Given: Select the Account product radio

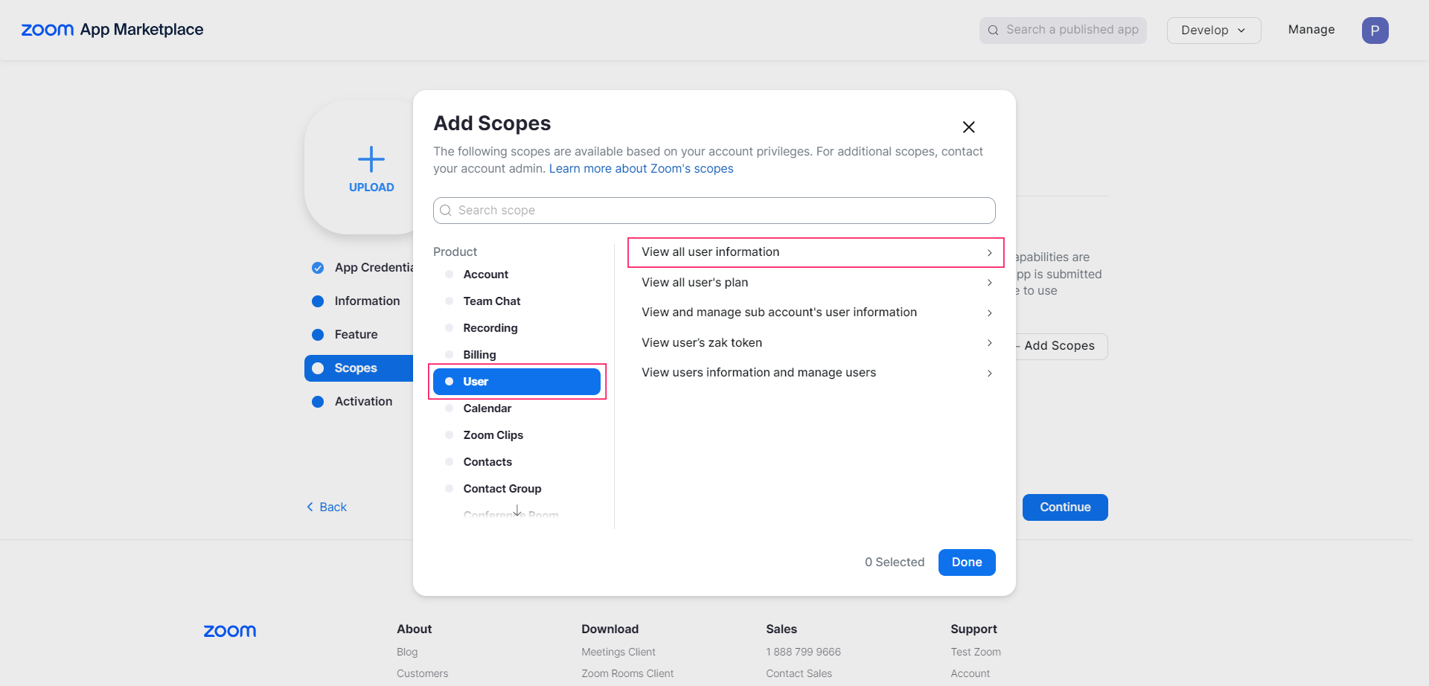Looking at the screenshot, I should (x=450, y=275).
